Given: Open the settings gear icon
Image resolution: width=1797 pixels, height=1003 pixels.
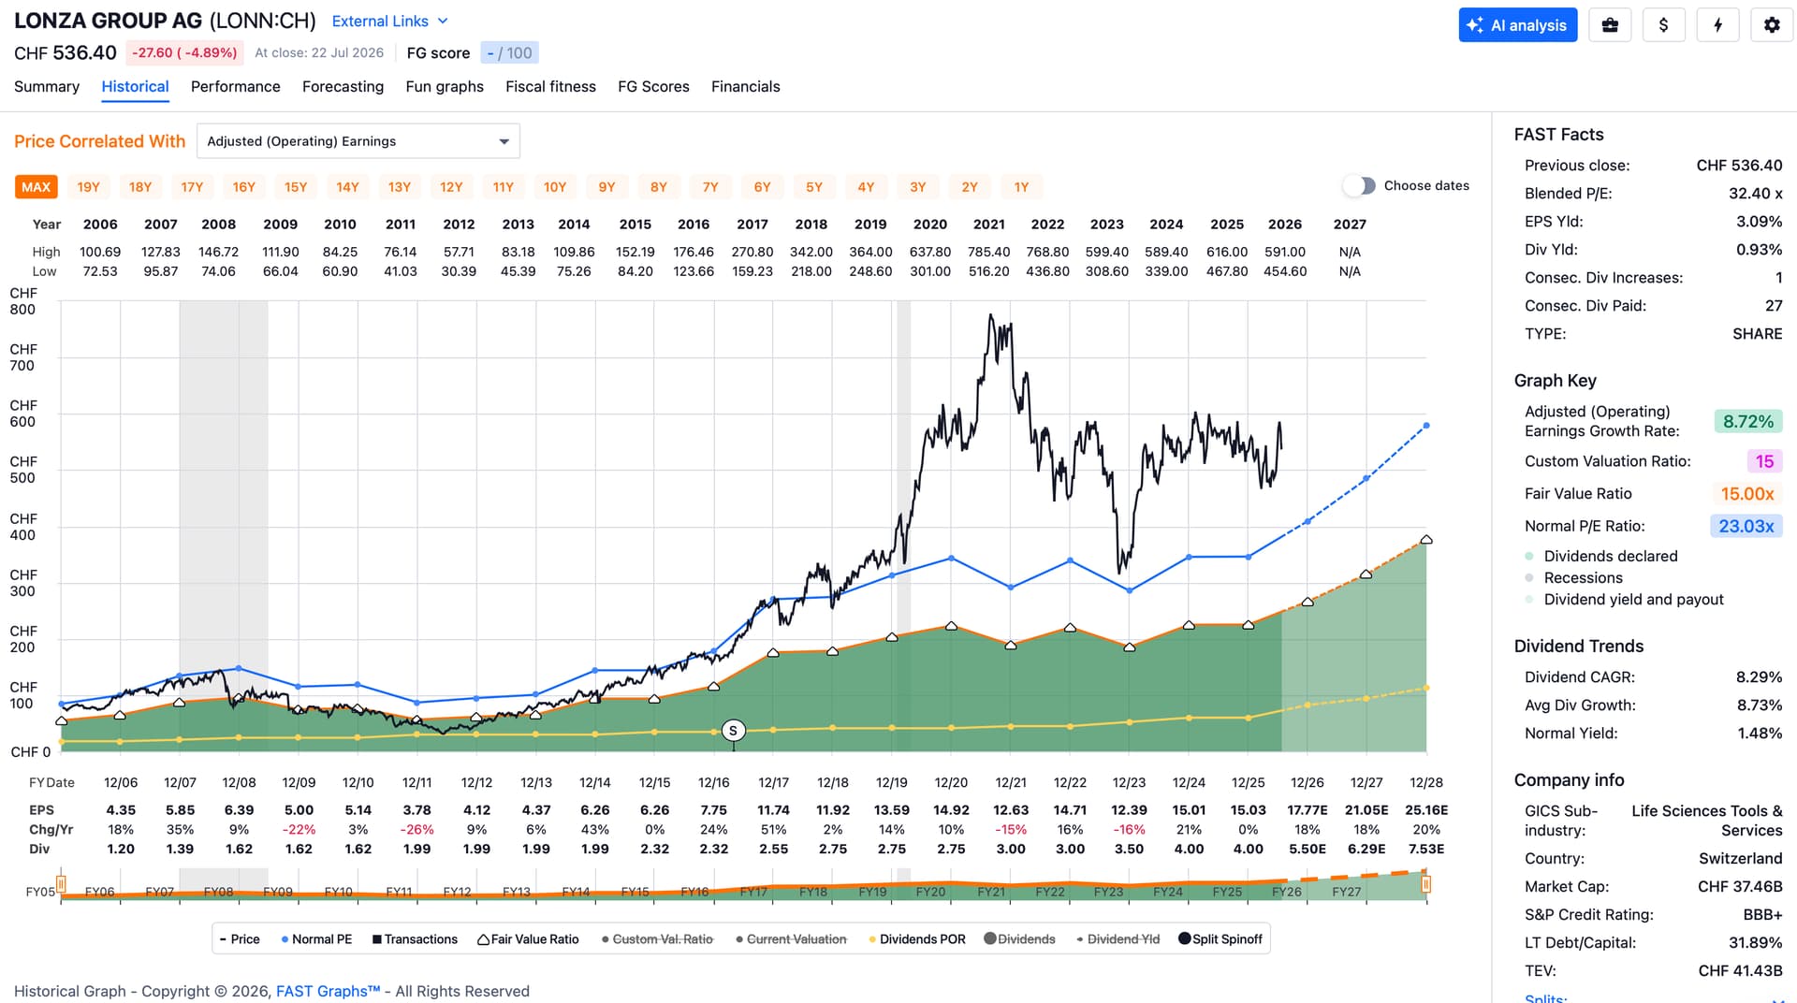Looking at the screenshot, I should click(x=1772, y=25).
